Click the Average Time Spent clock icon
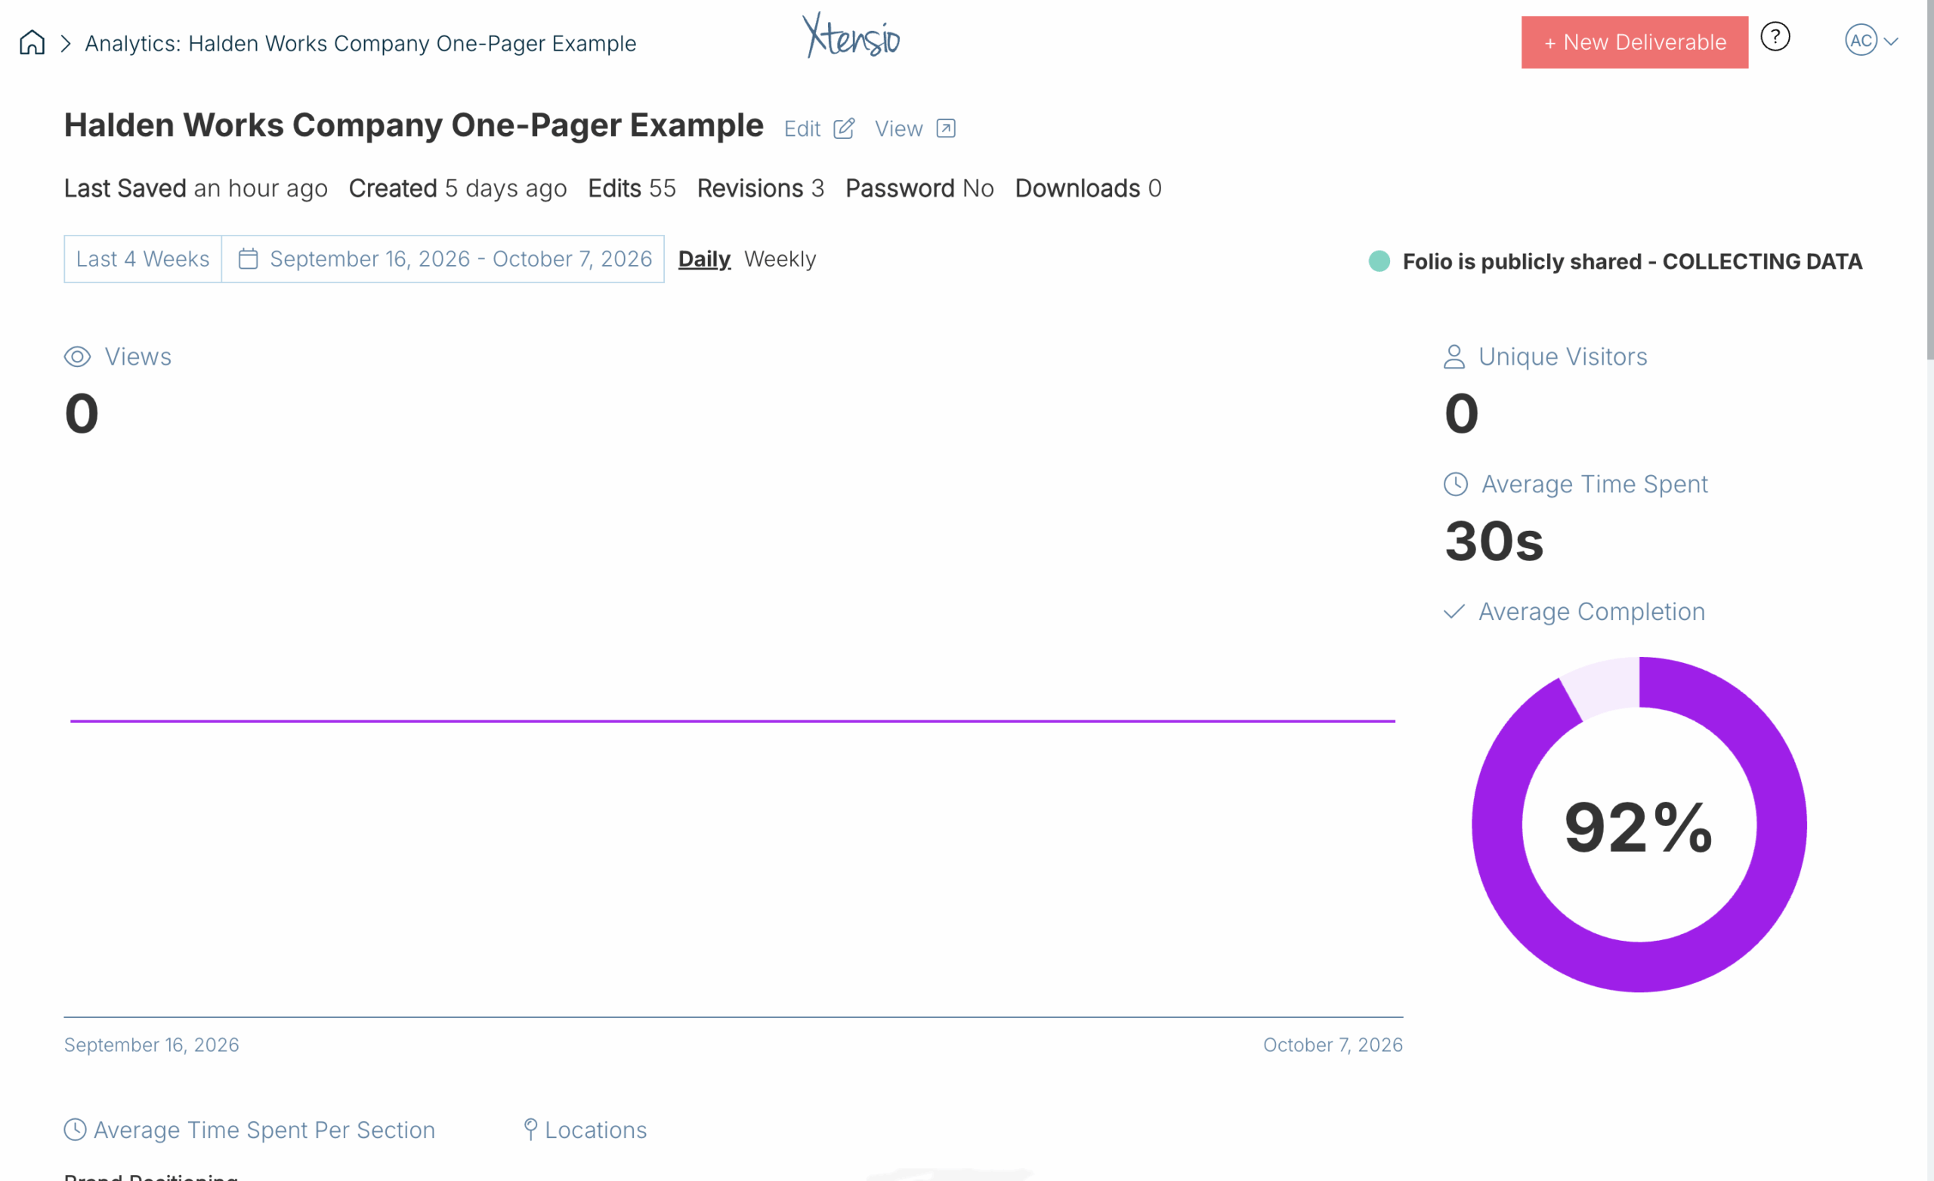This screenshot has width=1934, height=1181. coord(1455,484)
